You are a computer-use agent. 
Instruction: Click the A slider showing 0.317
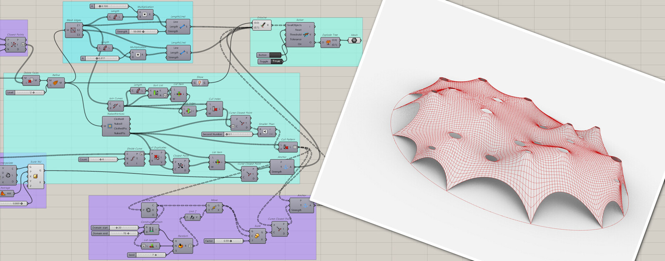100,58
